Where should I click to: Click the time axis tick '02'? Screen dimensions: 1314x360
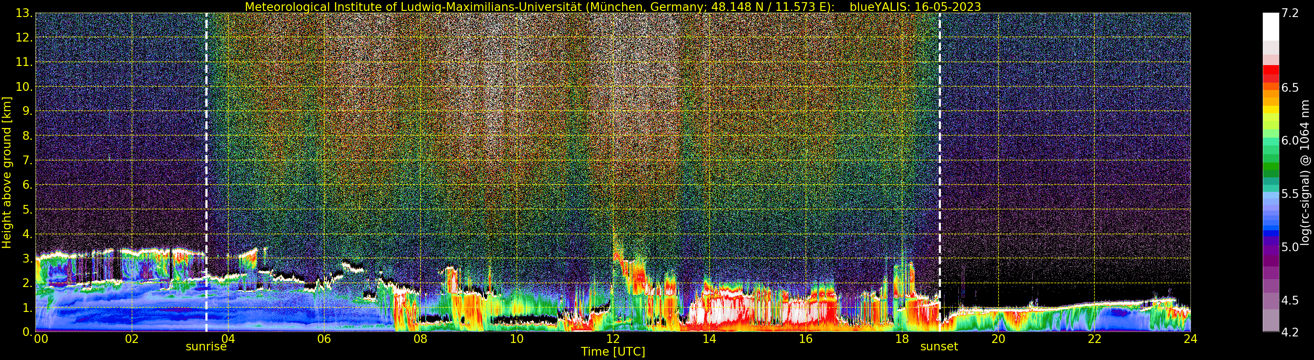tap(132, 339)
